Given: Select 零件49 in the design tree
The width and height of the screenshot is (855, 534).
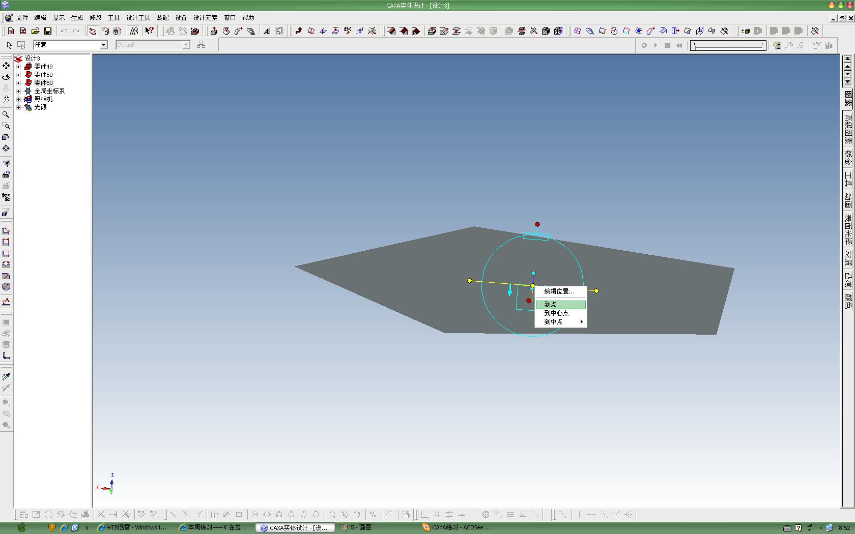Looking at the screenshot, I should (43, 67).
